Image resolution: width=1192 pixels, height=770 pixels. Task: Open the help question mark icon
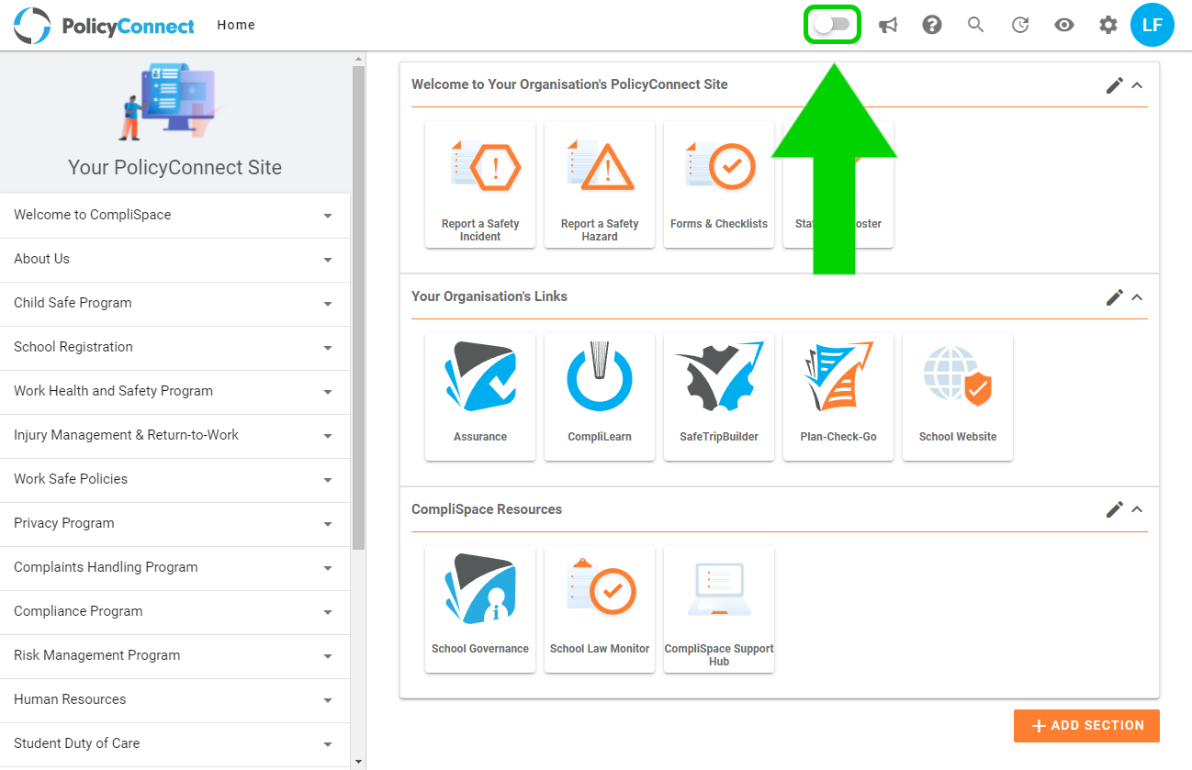pos(932,25)
